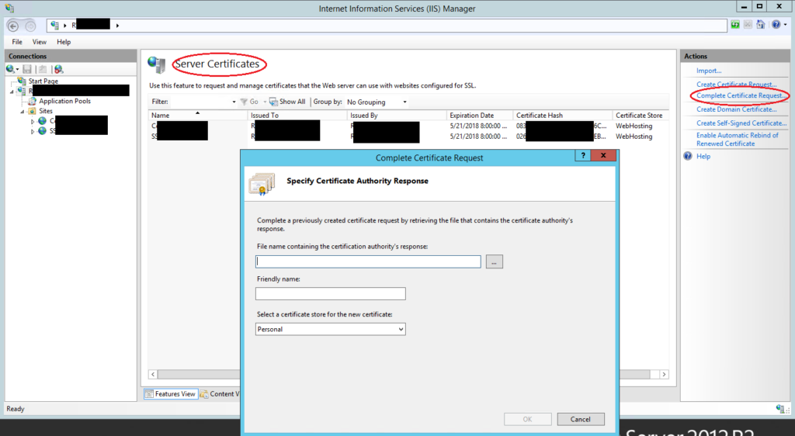The height and width of the screenshot is (436, 795).
Task: Collapse the server node in the Connections tree
Action: click(12, 92)
